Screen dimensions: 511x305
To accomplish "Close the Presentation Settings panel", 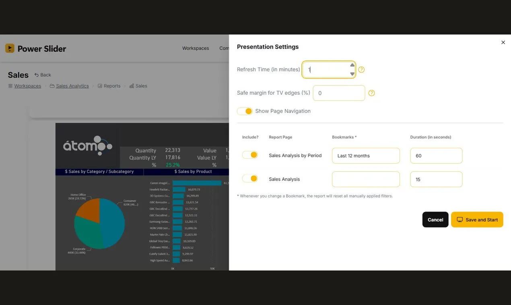I will point(503,42).
